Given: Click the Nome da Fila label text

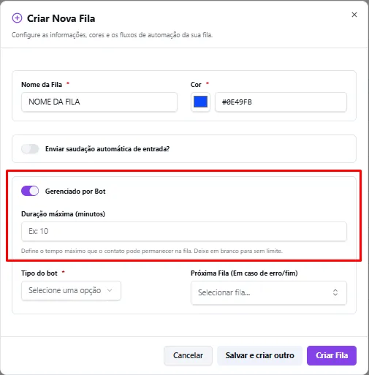Looking at the screenshot, I should coord(42,85).
